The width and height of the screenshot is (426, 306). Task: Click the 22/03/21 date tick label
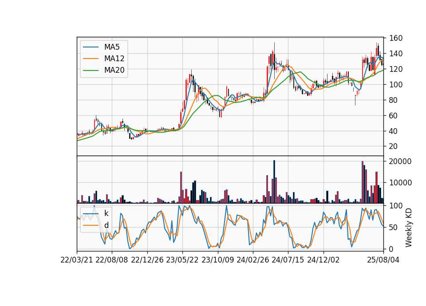[77, 260]
